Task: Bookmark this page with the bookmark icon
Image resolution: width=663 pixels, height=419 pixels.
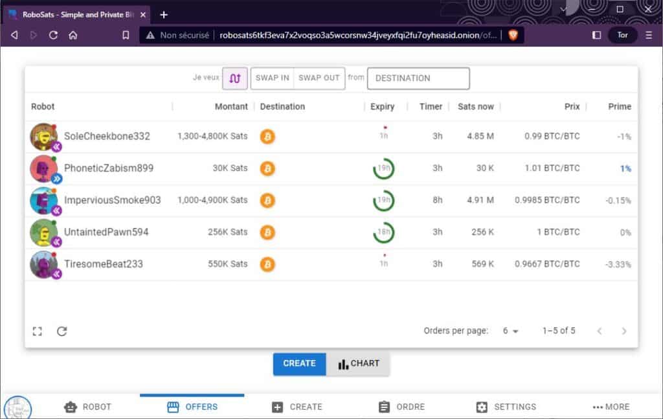Action: coord(126,35)
